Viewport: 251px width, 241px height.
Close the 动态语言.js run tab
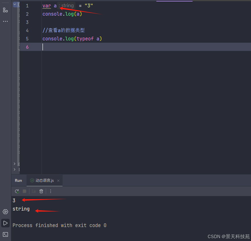pyautogui.click(x=58, y=181)
